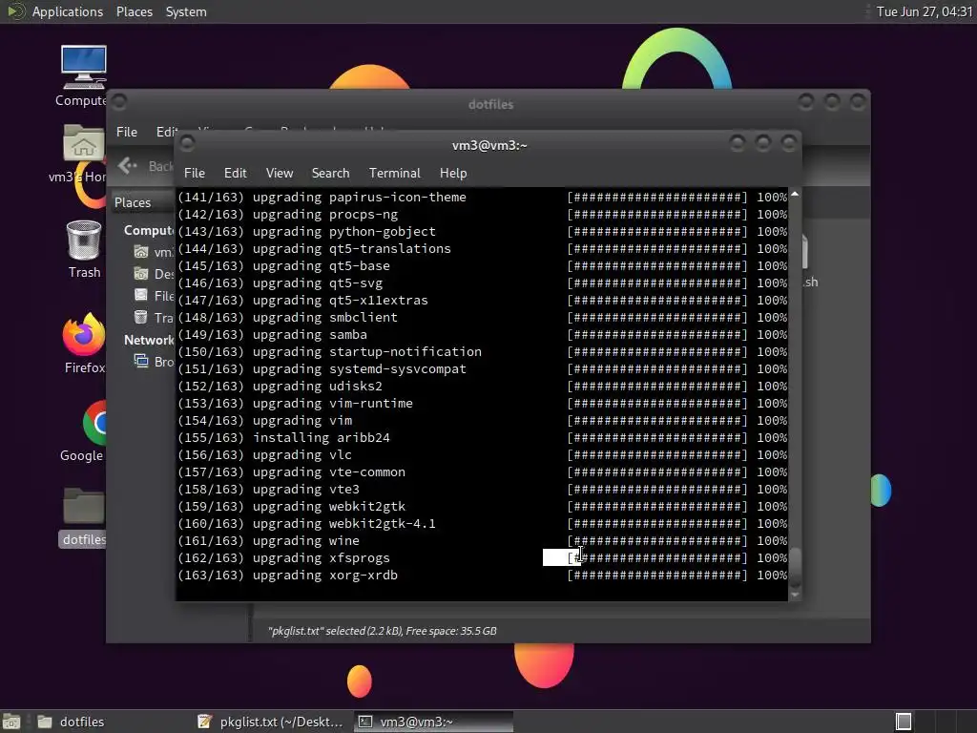Click the terminal line upgrading xfsprogs
Screen dimensions: 977x733
[x=482, y=557]
